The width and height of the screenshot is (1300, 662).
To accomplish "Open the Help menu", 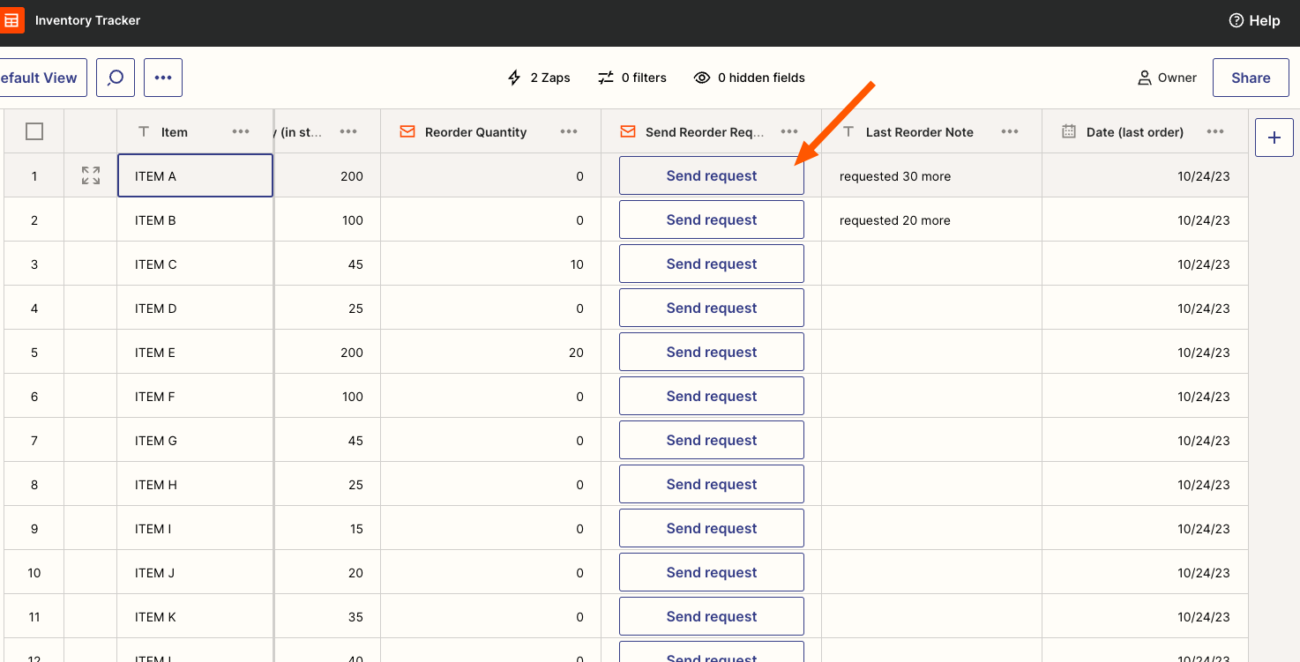I will [1254, 20].
